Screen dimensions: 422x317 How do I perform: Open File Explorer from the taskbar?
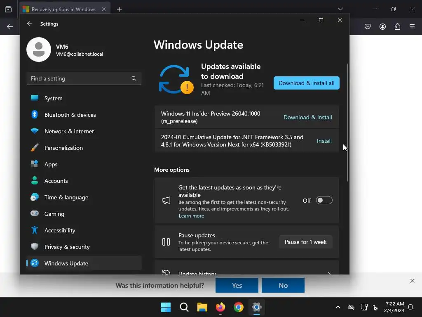pos(202,307)
